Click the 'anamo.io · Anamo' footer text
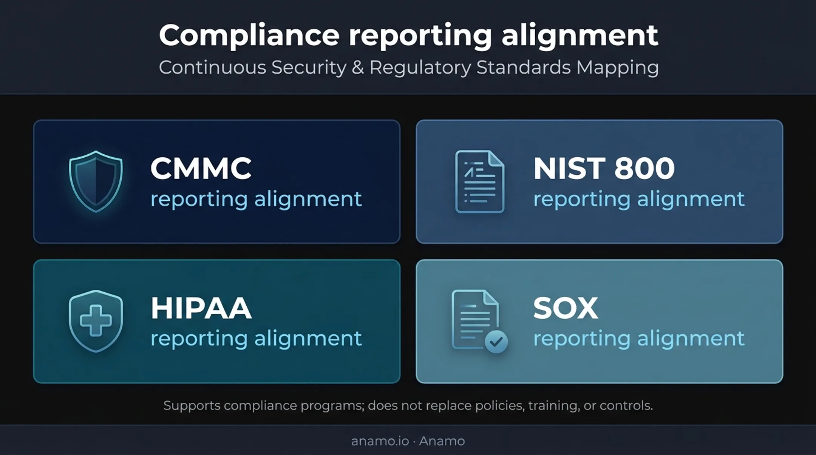This screenshot has height=455, width=816. [x=408, y=441]
